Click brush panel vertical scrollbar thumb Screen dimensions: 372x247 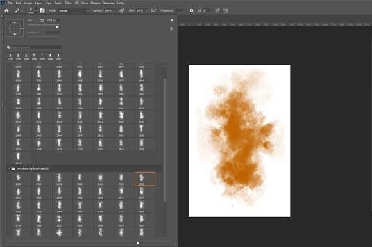point(165,140)
